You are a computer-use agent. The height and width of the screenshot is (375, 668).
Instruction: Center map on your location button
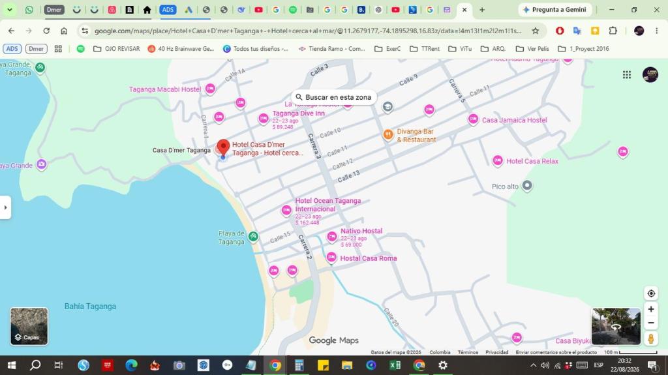coord(651,293)
